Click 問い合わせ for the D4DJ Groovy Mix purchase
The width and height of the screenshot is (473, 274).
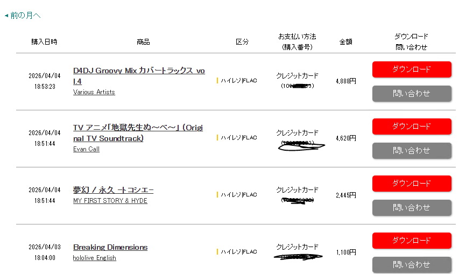click(x=412, y=94)
